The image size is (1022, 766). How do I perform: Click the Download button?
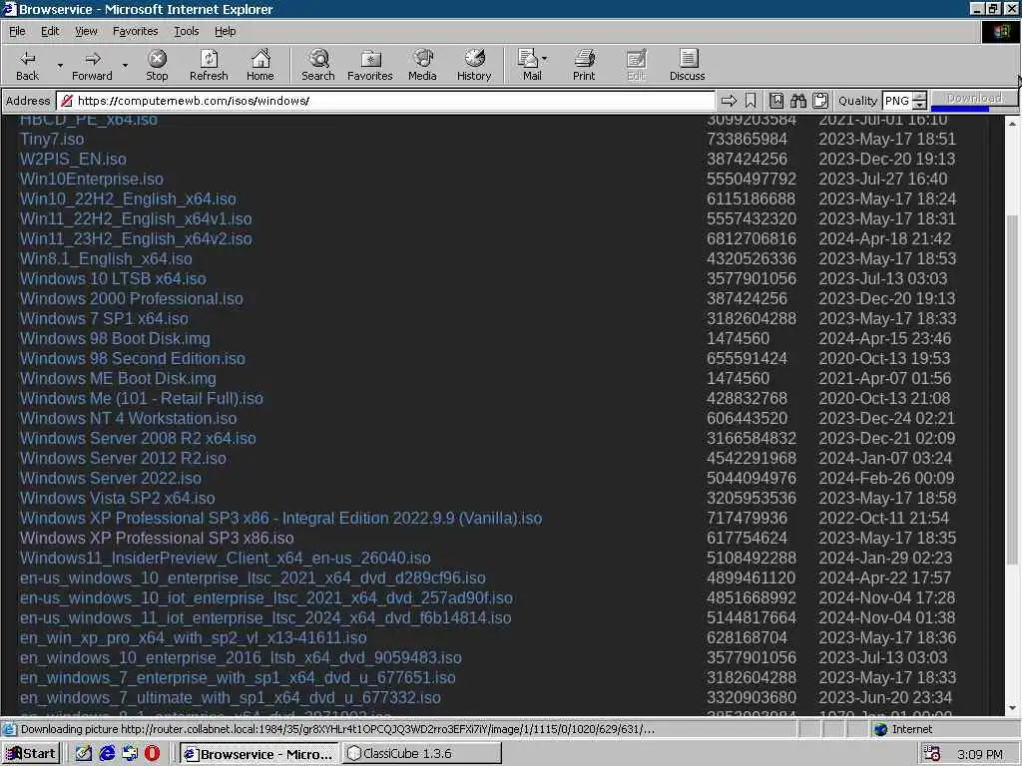(x=974, y=98)
